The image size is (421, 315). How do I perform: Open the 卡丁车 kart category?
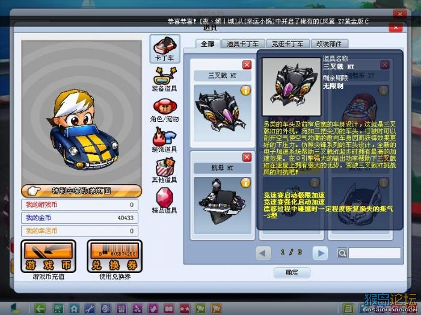pos(165,49)
